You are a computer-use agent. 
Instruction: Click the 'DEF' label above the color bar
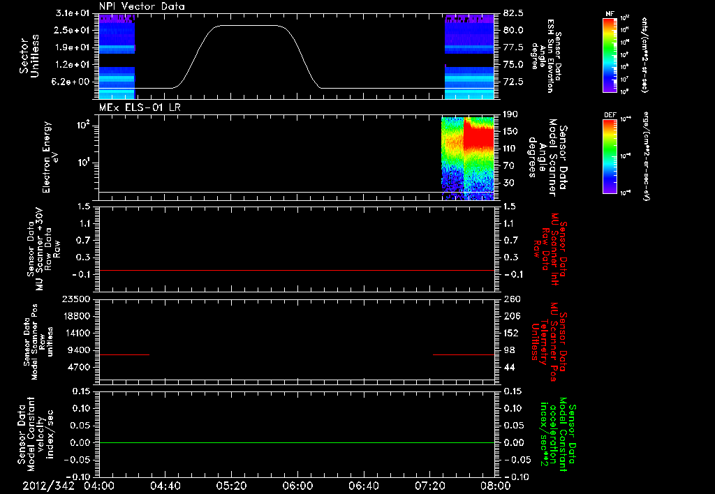coord(610,115)
